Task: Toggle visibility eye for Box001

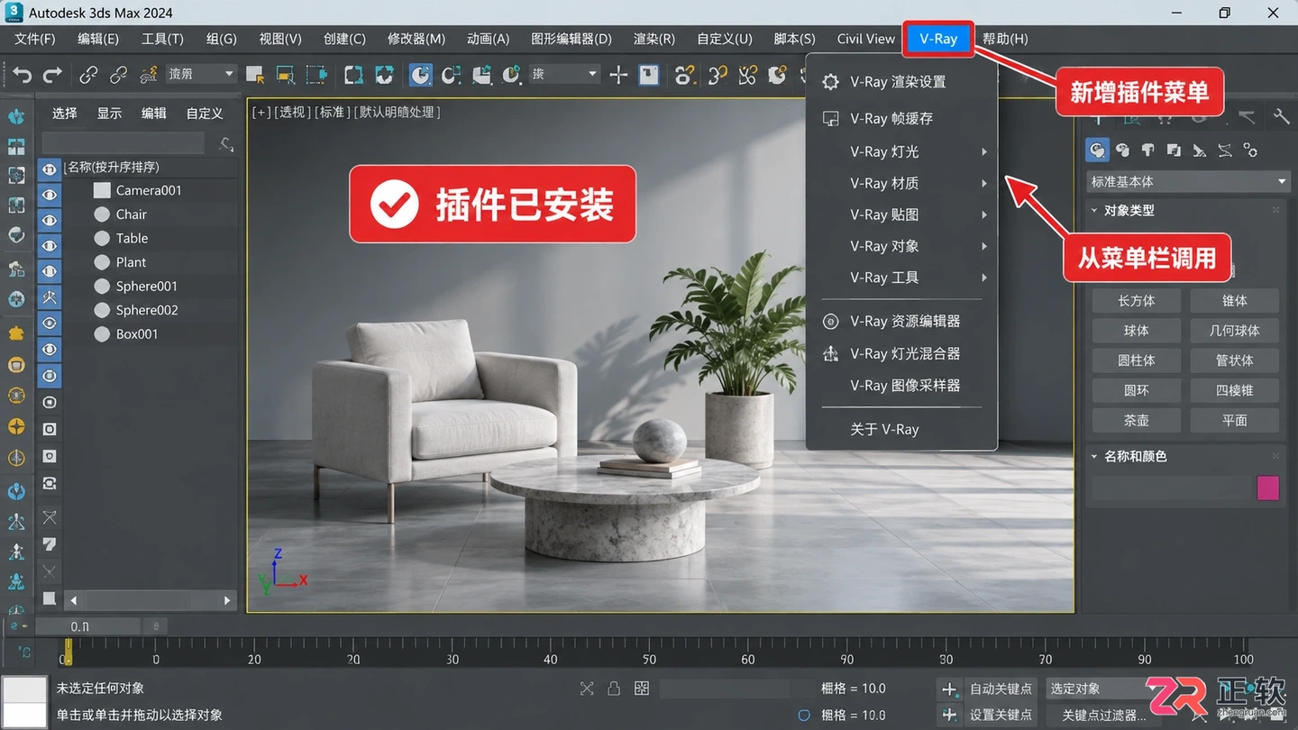Action: [x=50, y=349]
